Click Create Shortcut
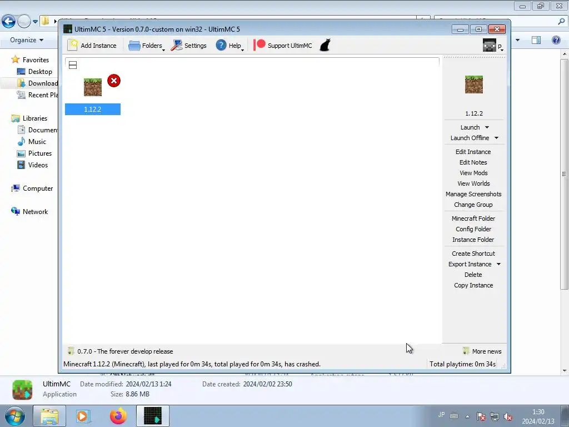This screenshot has height=427, width=569. pos(473,254)
